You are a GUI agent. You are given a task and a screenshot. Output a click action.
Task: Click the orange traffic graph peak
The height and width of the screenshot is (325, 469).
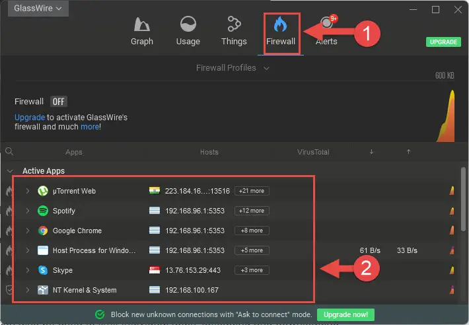click(x=447, y=116)
